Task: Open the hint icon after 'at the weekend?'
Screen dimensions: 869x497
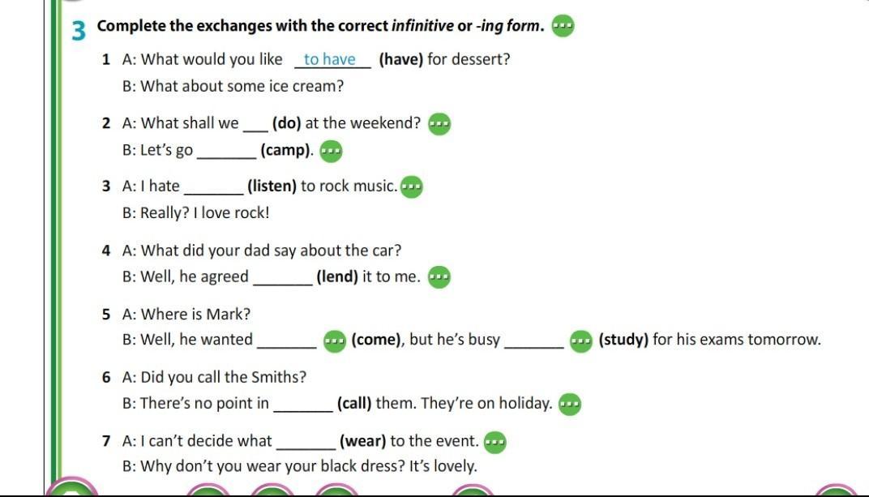Action: coord(439,124)
